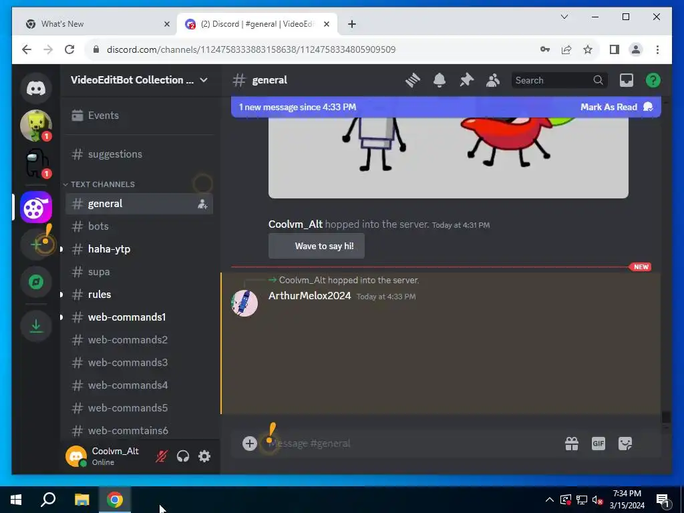Toggle the member list icon
Image resolution: width=684 pixels, height=513 pixels.
tap(493, 80)
